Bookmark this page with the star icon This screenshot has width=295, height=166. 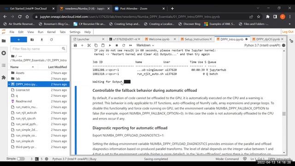pyautogui.click(x=259, y=17)
